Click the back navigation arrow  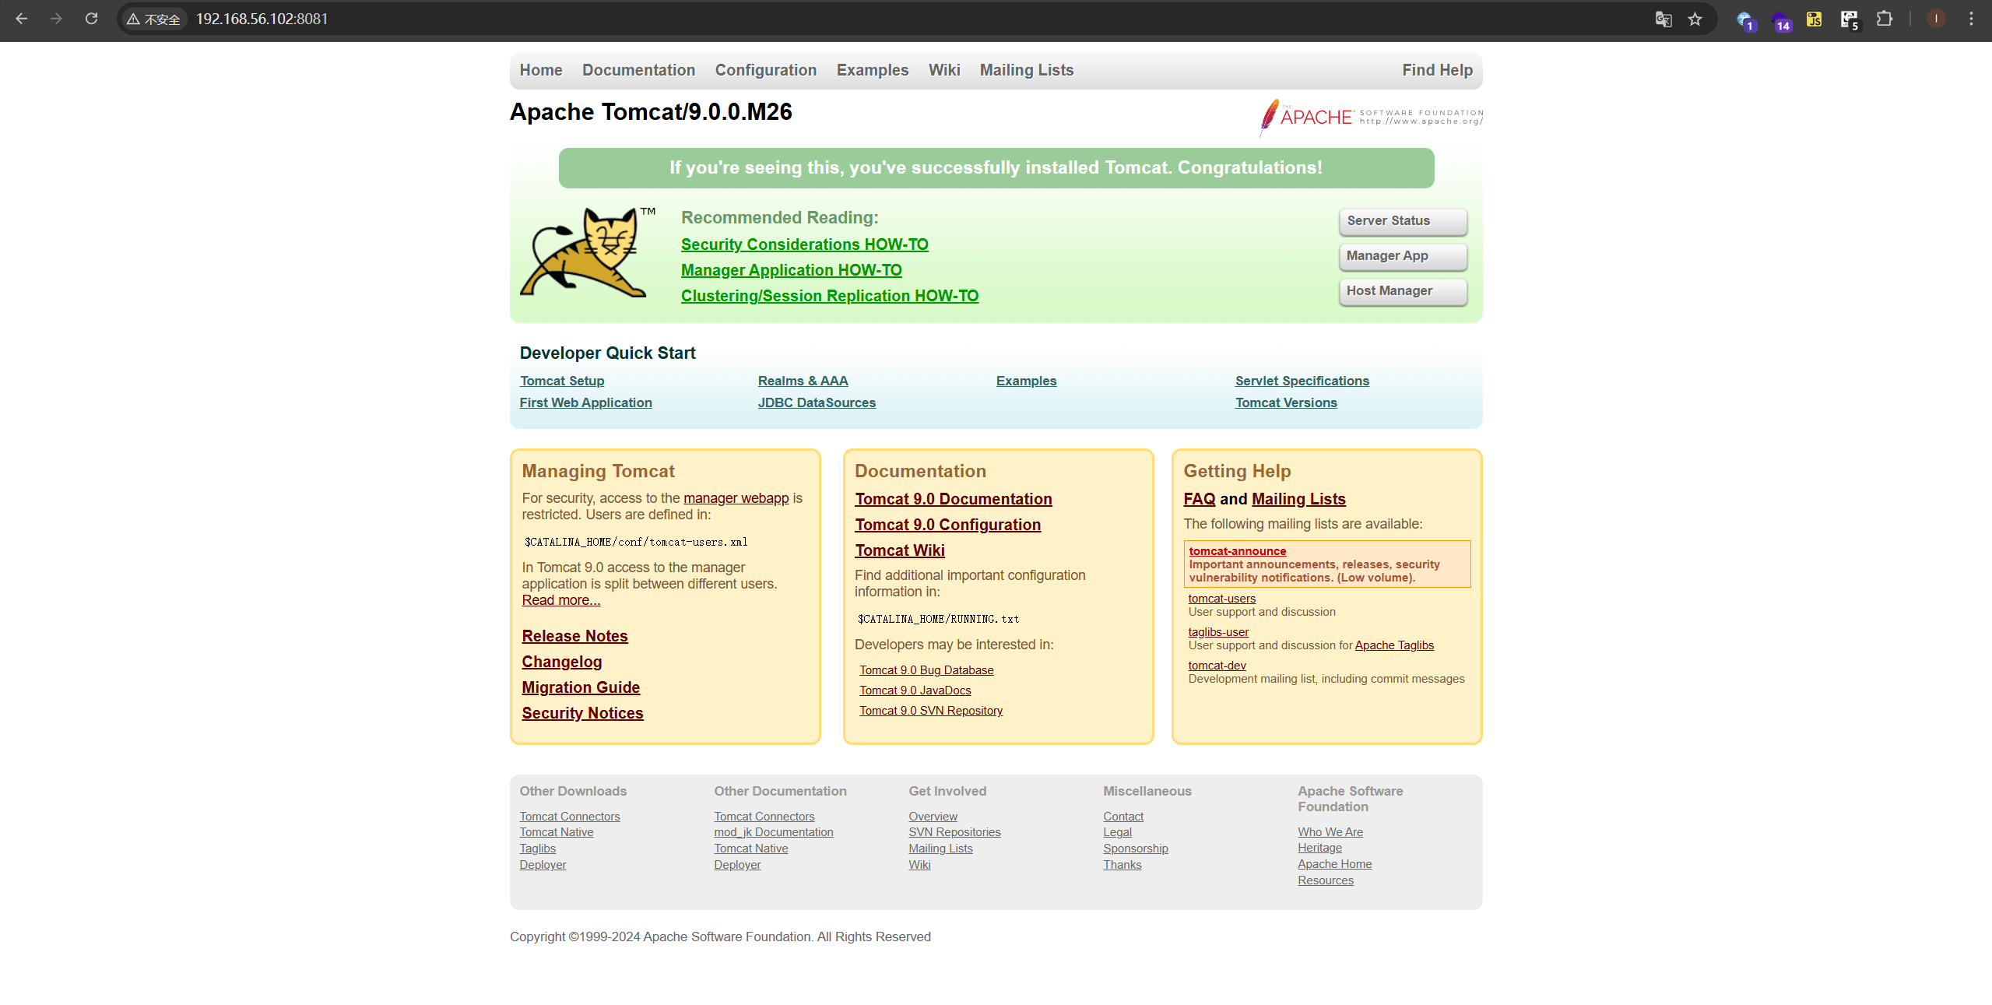click(x=22, y=19)
